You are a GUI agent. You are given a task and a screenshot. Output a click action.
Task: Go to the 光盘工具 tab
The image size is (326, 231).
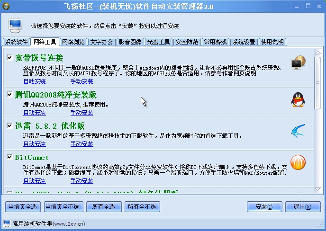158,42
